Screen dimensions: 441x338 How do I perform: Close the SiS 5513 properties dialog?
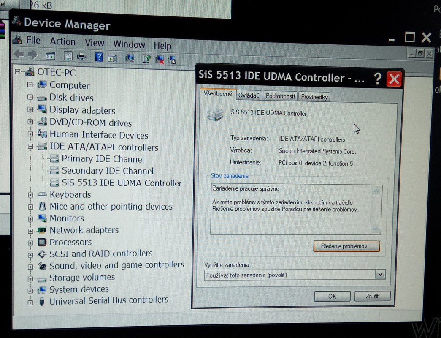coord(394,79)
